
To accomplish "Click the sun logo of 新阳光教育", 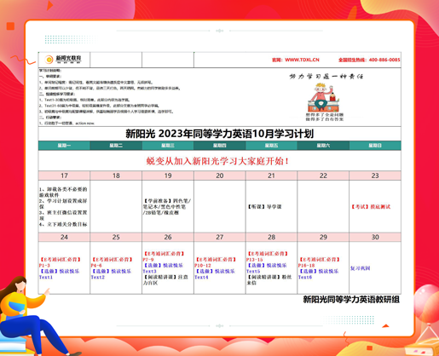I will 49,60.
